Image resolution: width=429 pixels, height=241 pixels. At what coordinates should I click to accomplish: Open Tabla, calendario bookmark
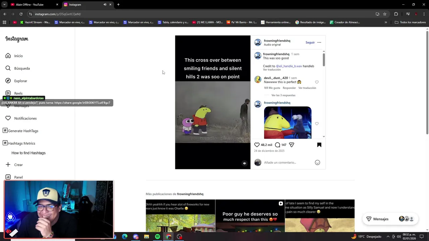coord(173,22)
